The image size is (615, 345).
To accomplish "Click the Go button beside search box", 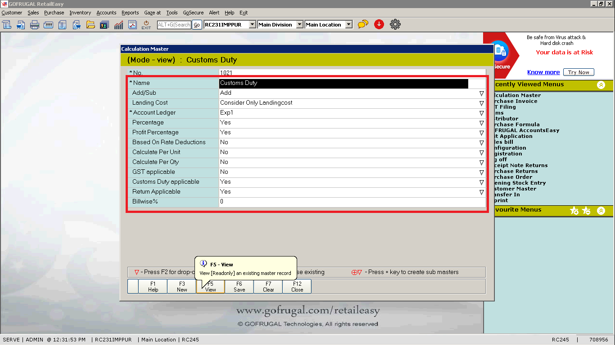I will 197,25.
